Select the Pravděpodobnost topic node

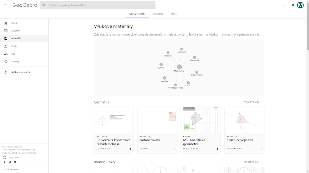[x=176, y=85]
